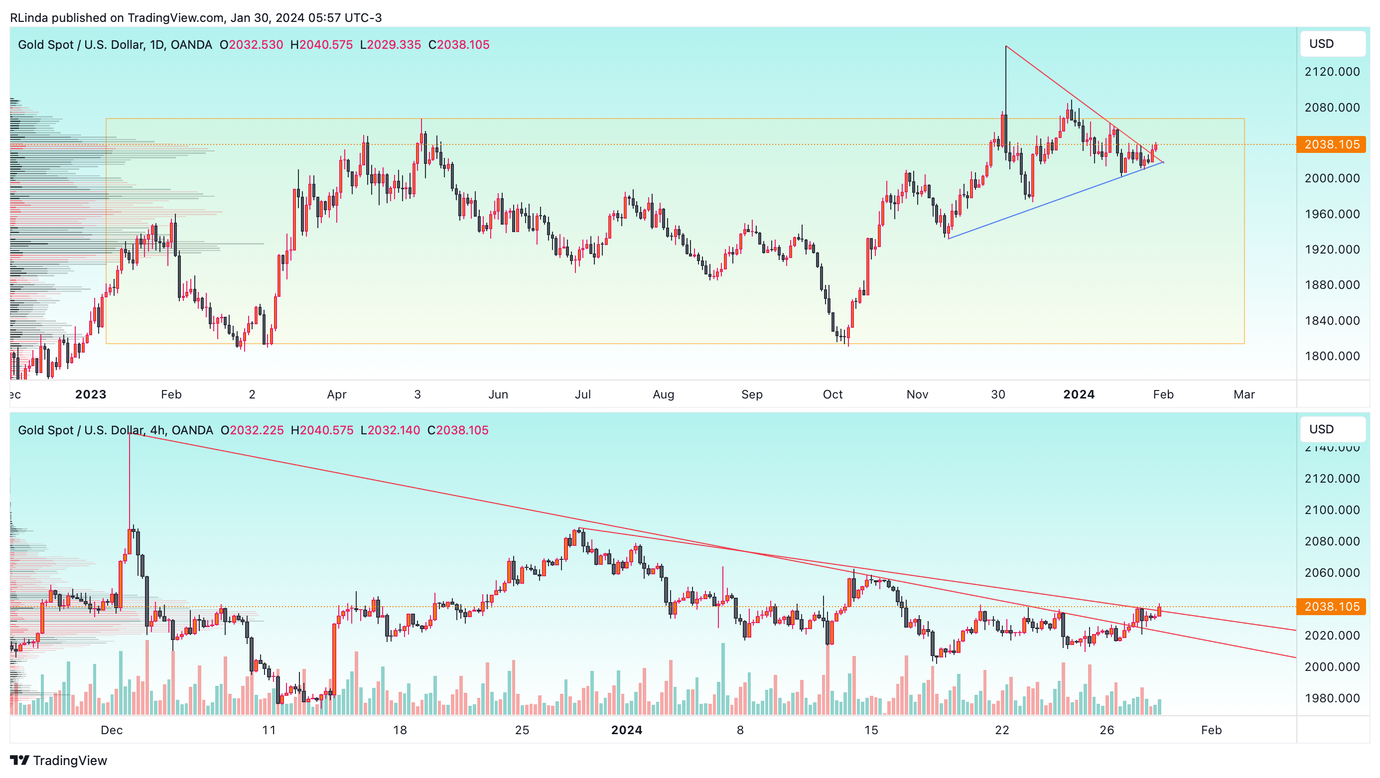Click 1920.000 on the price axis

click(1332, 250)
